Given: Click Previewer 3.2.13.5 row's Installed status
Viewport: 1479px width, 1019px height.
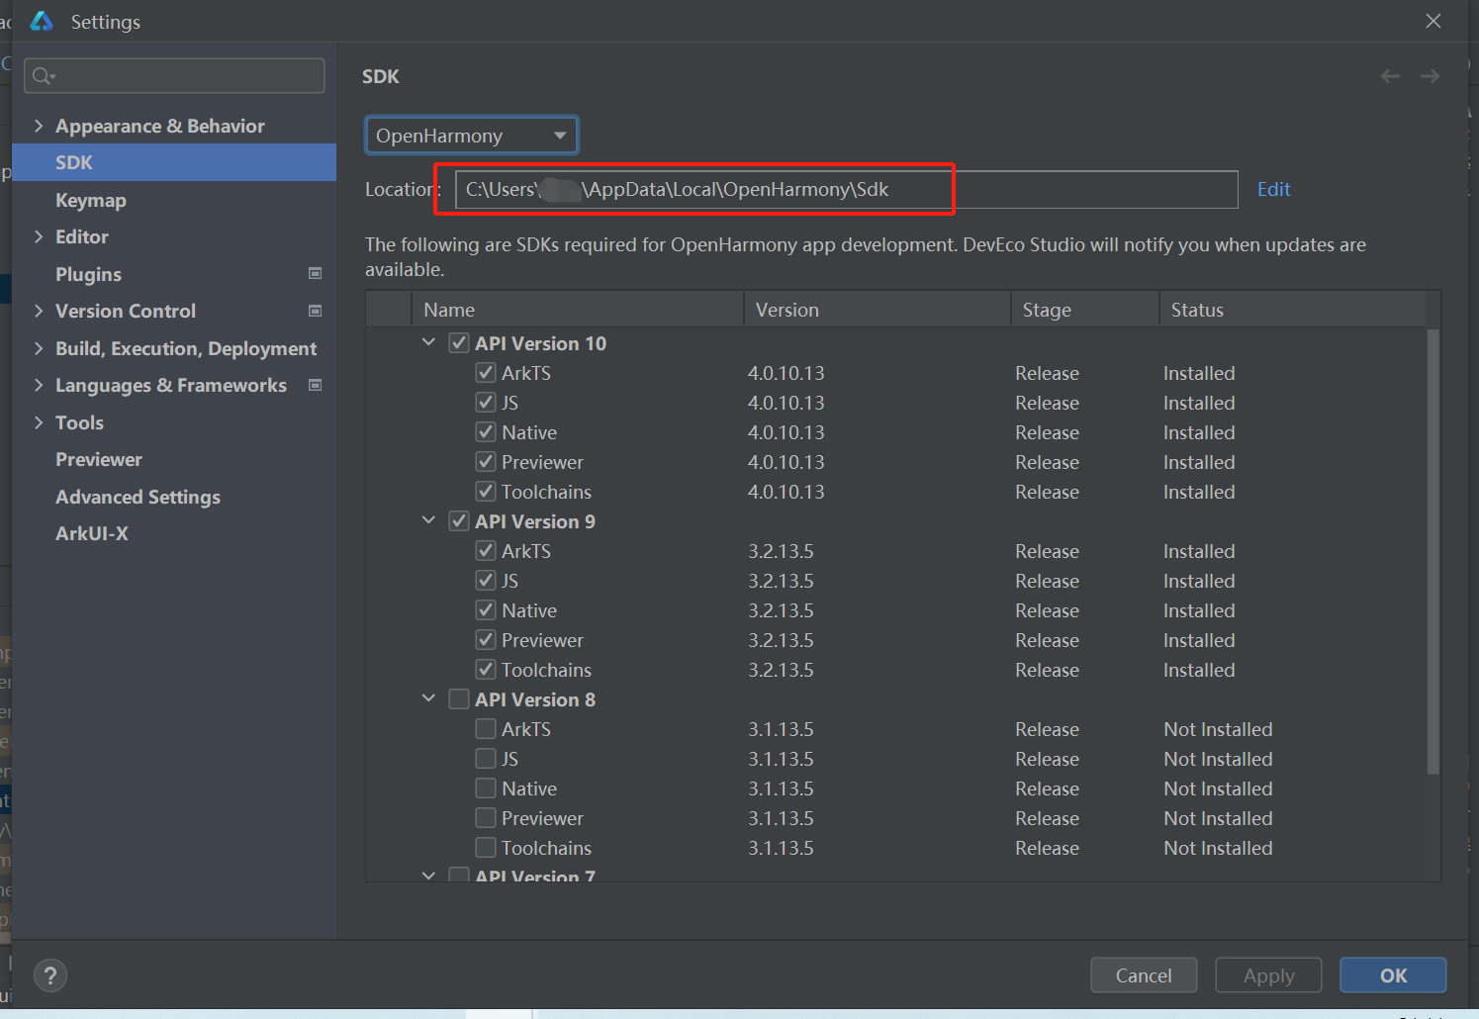Looking at the screenshot, I should [1199, 640].
